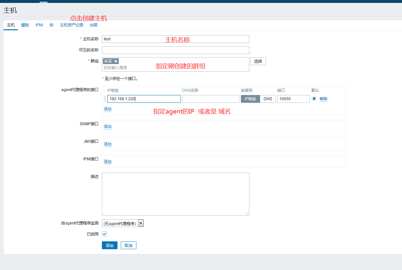Viewport: 402px width, 270px height.
Task: Open the IPMI tab
Action: [39, 25]
